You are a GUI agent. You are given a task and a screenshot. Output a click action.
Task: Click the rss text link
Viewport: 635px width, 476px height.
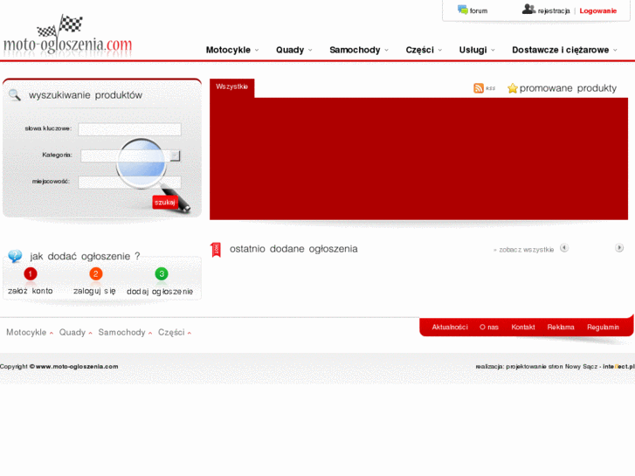pos(490,88)
